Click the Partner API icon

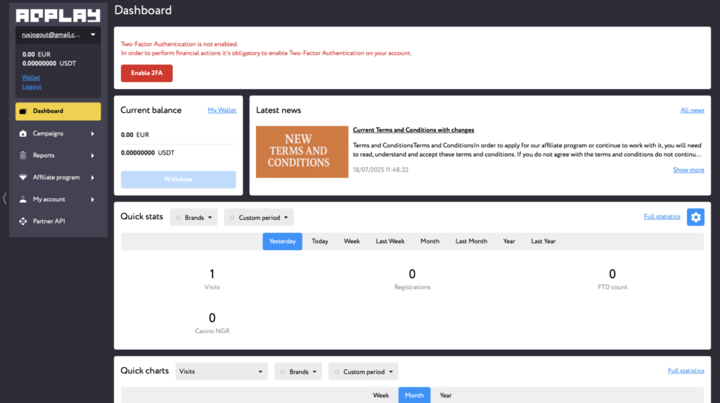pyautogui.click(x=23, y=221)
